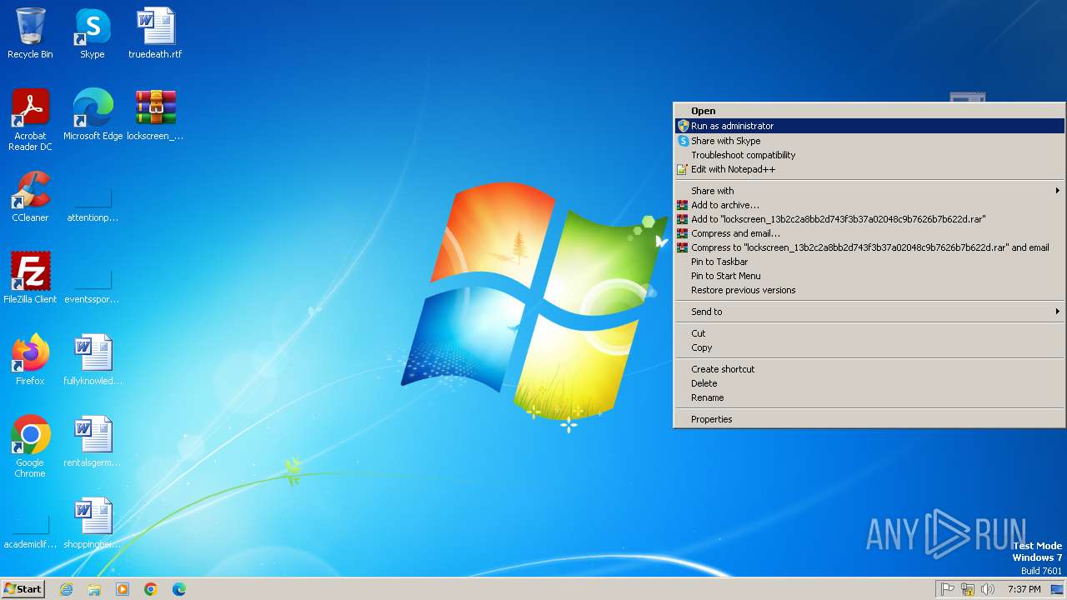Open Windows Explorer from the taskbar
Image resolution: width=1067 pixels, height=600 pixels.
[94, 589]
